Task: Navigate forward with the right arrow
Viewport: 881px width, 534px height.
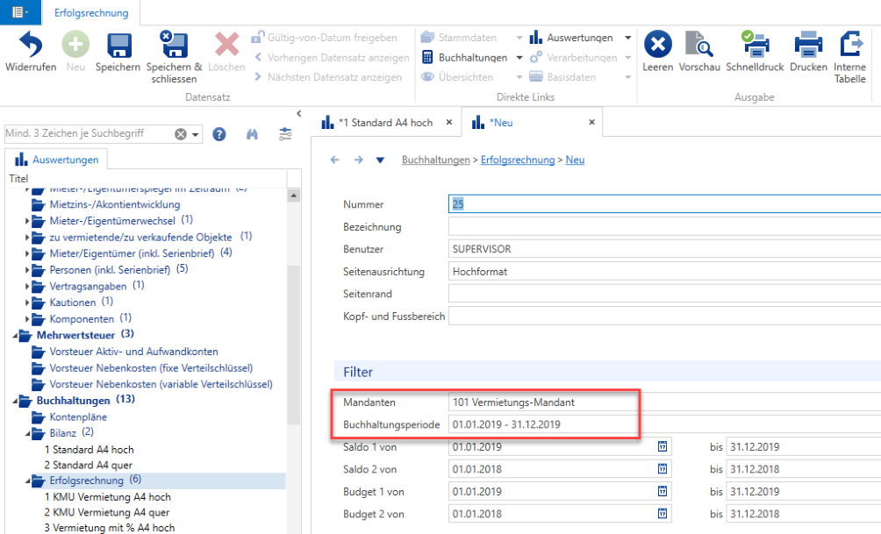Action: pos(359,160)
